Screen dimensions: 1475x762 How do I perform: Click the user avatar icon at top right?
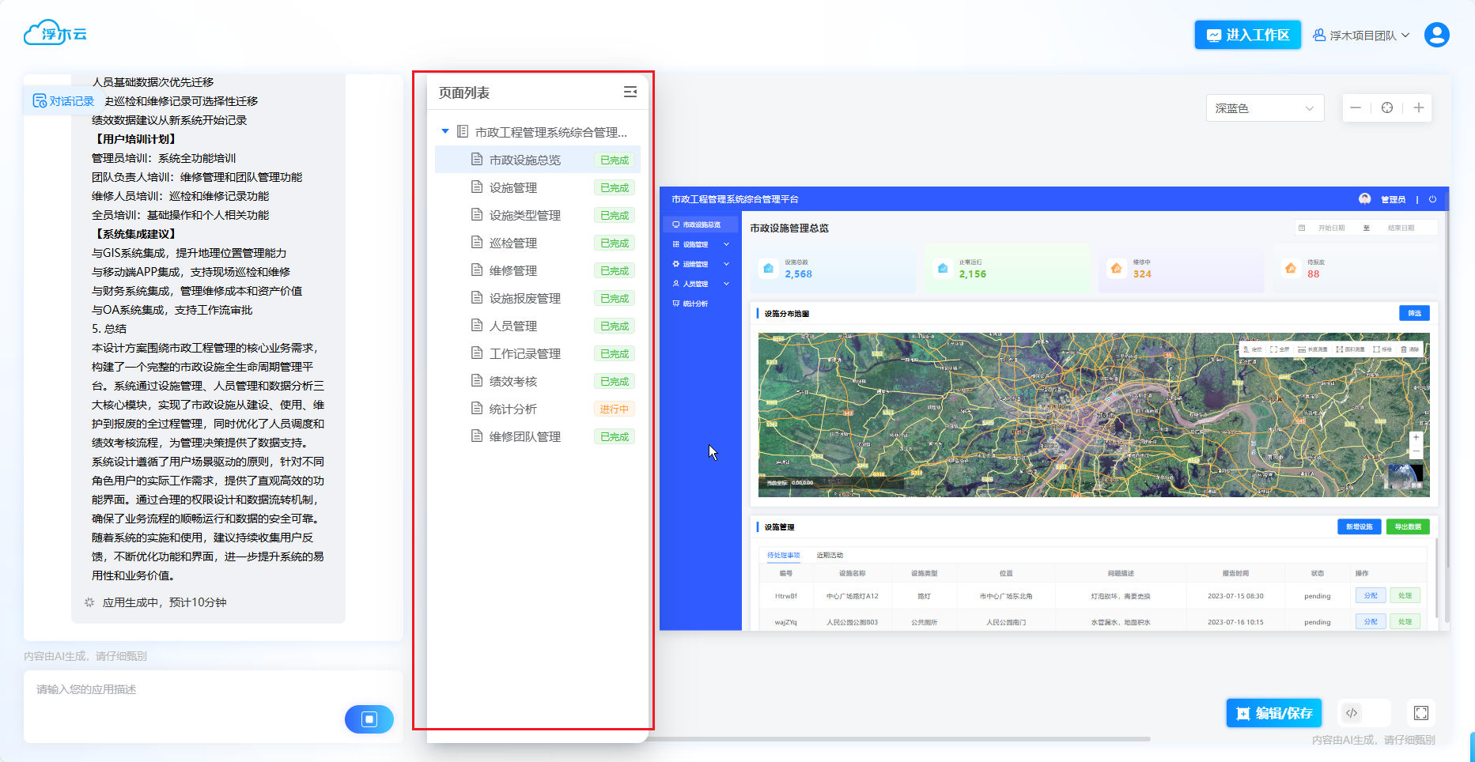(x=1436, y=35)
